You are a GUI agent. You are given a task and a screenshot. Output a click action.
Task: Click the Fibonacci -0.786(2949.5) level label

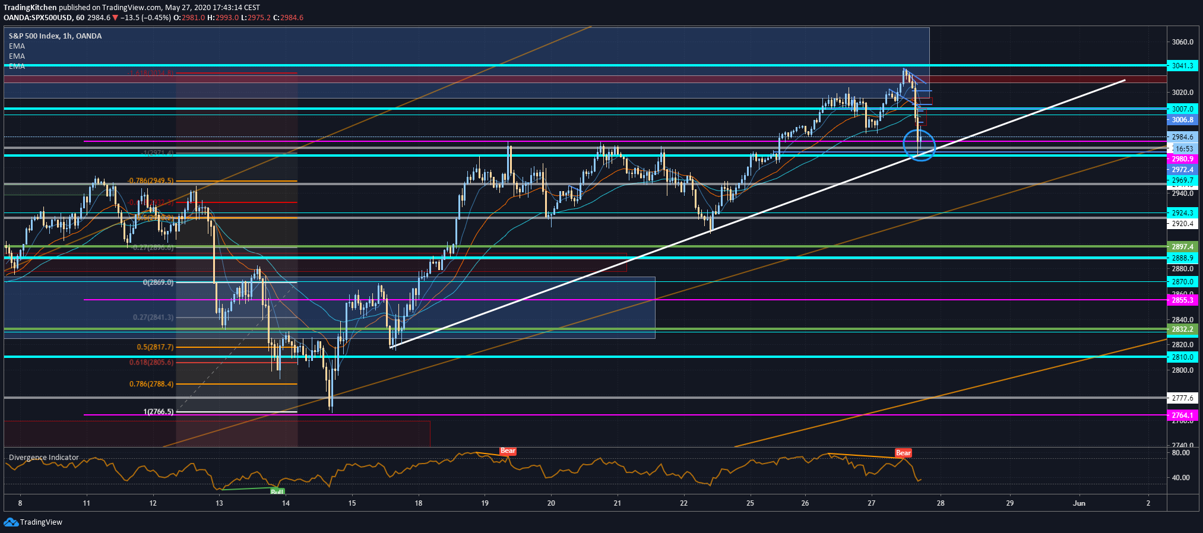[150, 181]
